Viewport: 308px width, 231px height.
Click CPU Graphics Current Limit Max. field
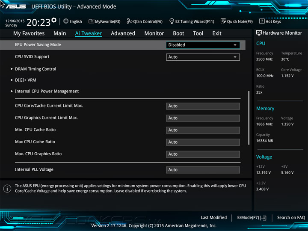(x=203, y=118)
